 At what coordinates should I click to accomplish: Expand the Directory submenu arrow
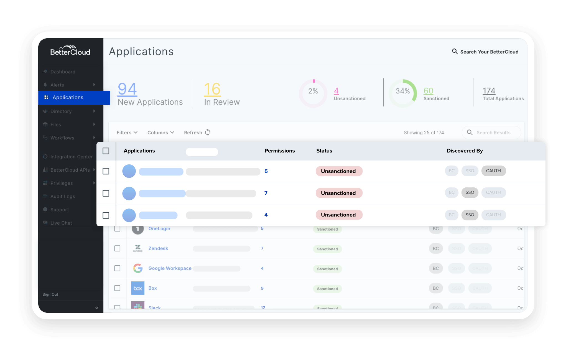(x=94, y=111)
